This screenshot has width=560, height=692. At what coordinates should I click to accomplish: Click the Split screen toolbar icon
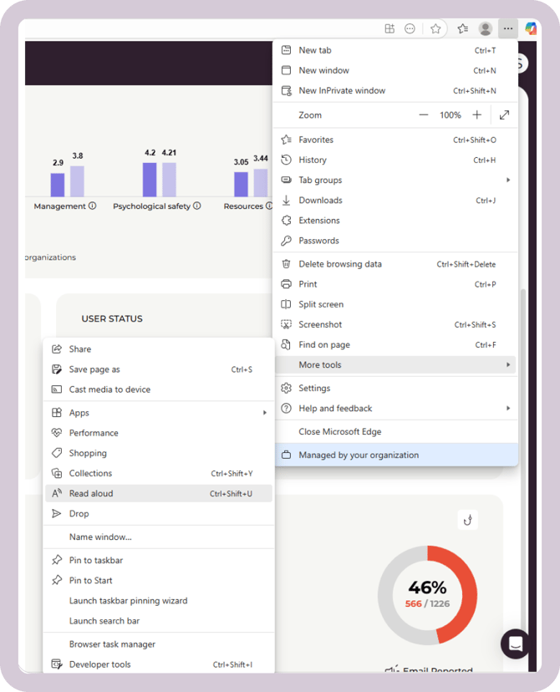click(389, 28)
